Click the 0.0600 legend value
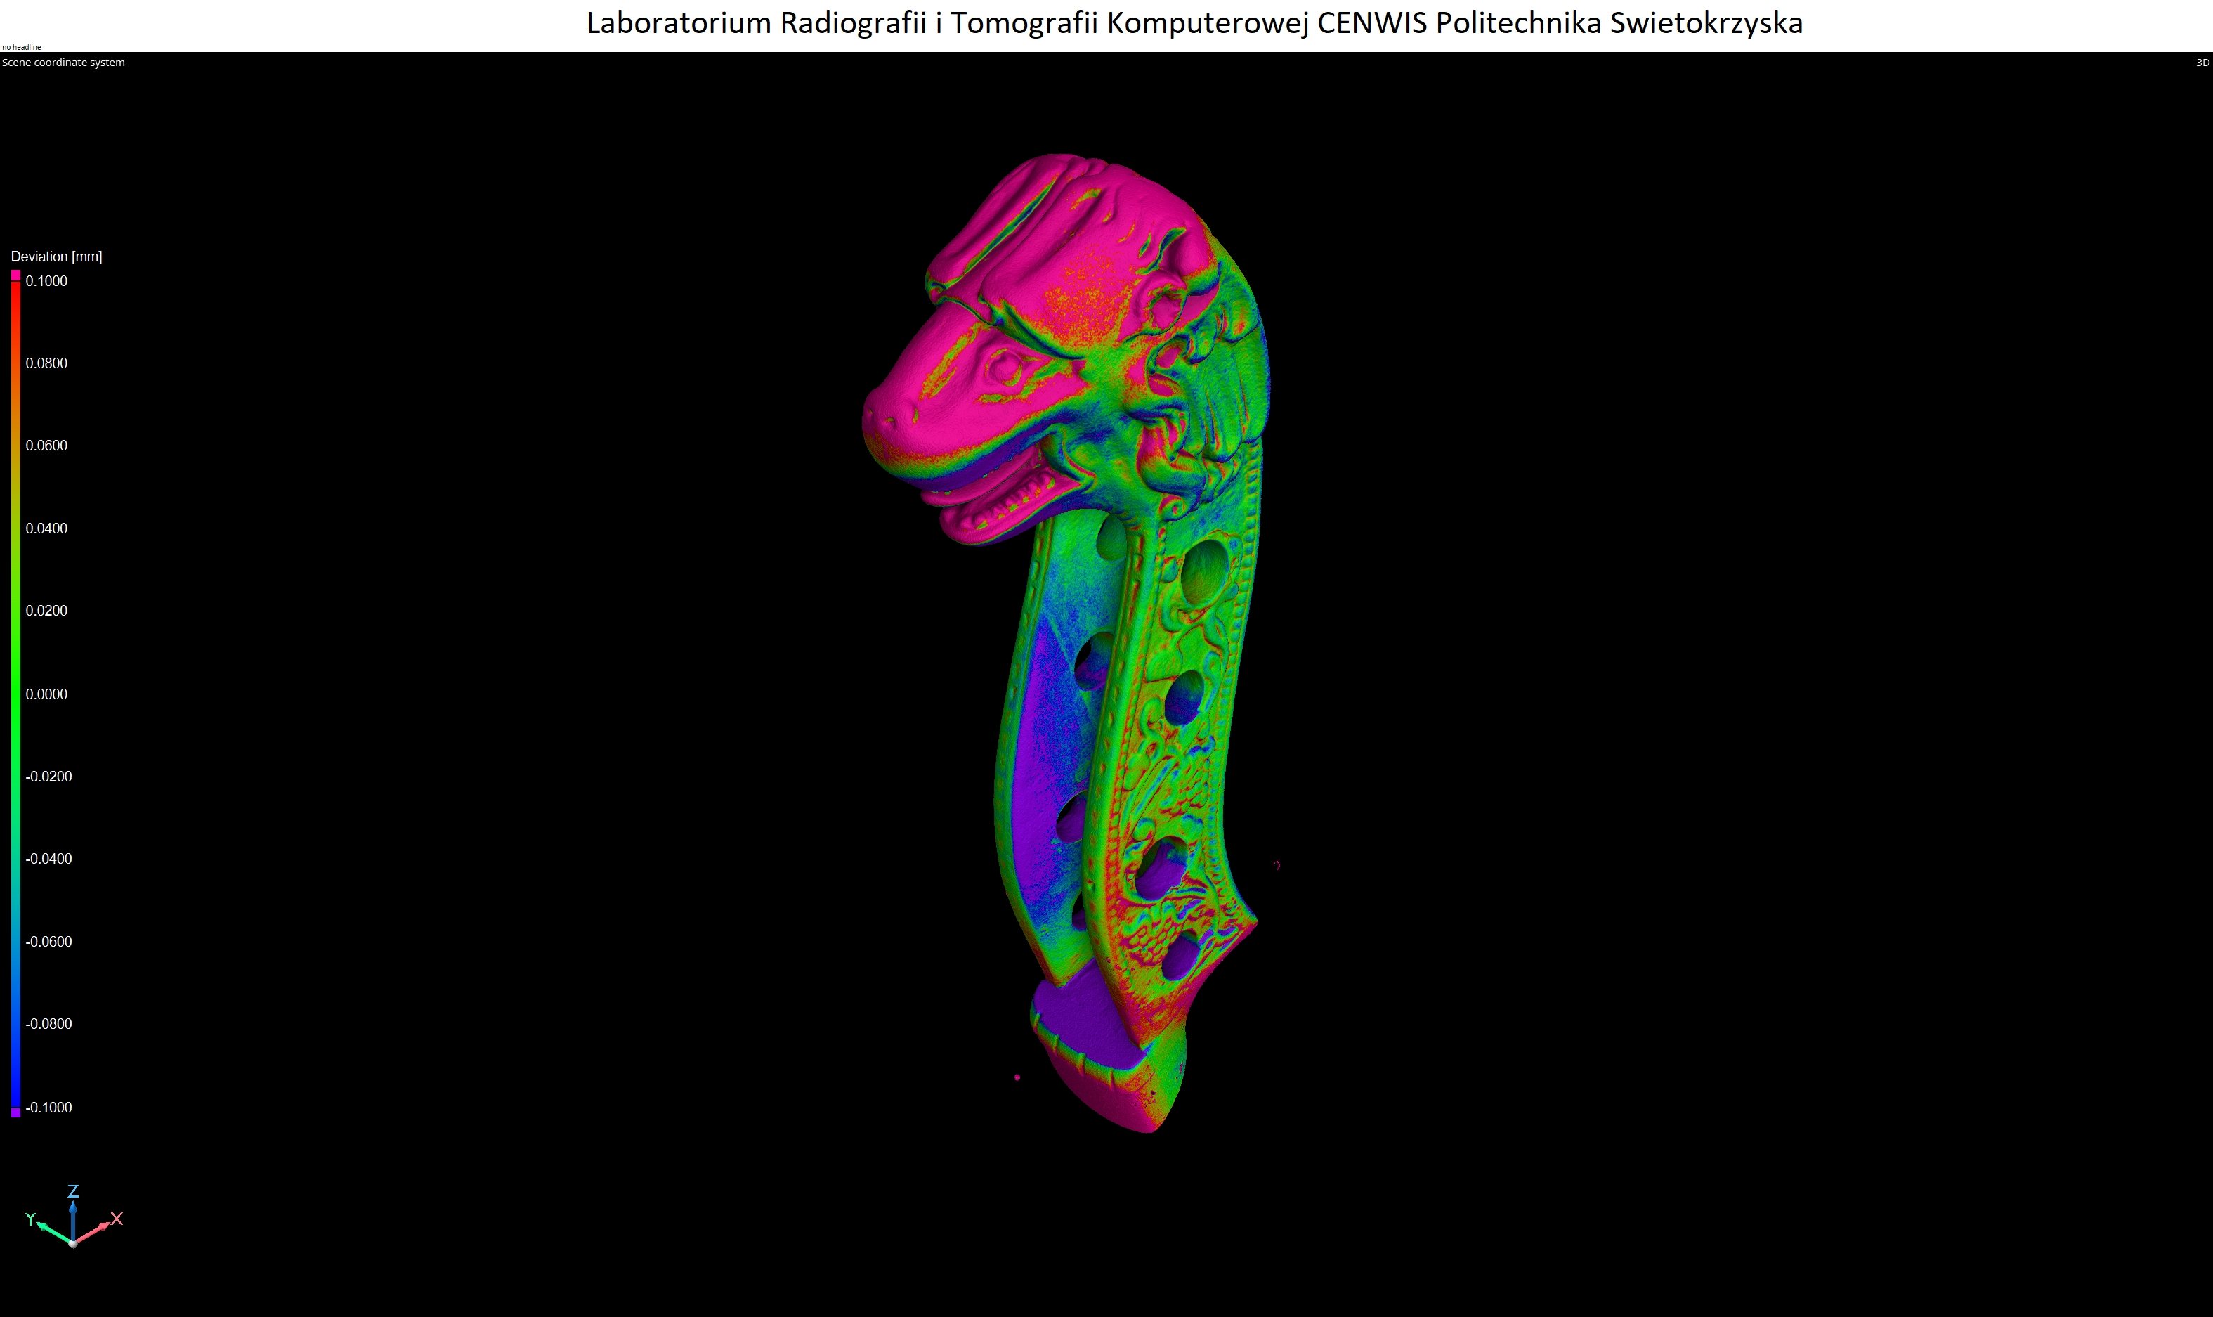The width and height of the screenshot is (2213, 1317). (x=46, y=446)
